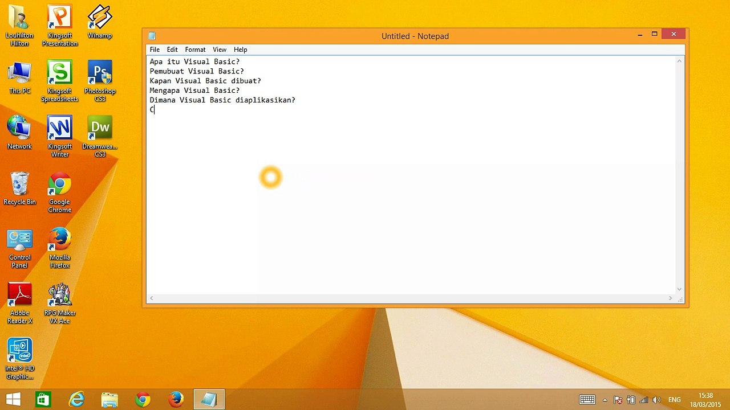Switch the ENG input language indicator
The height and width of the screenshot is (410, 730).
[675, 400]
